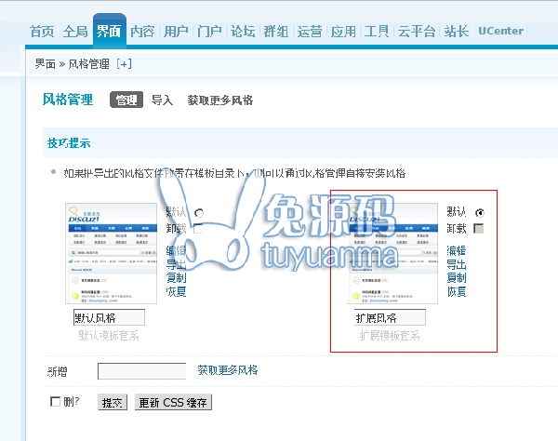Check the 卸载 box for 默认风格
The height and width of the screenshot is (441, 558).
pos(198,229)
